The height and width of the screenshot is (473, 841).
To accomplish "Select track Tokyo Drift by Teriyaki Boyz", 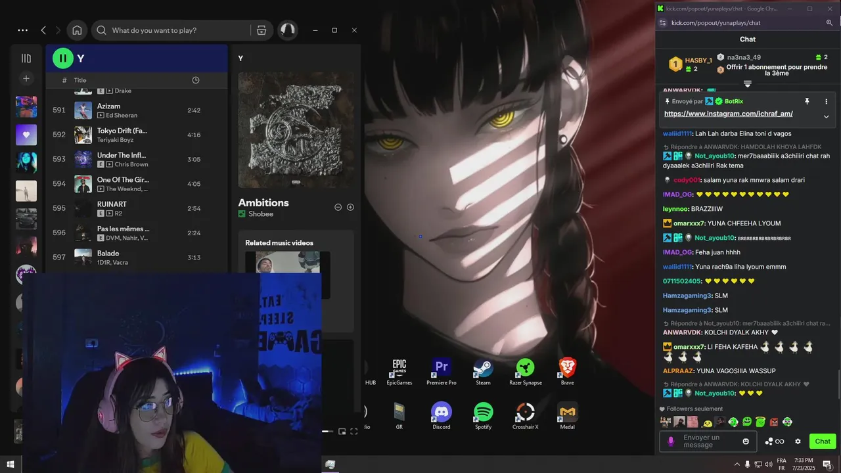I will (x=136, y=135).
